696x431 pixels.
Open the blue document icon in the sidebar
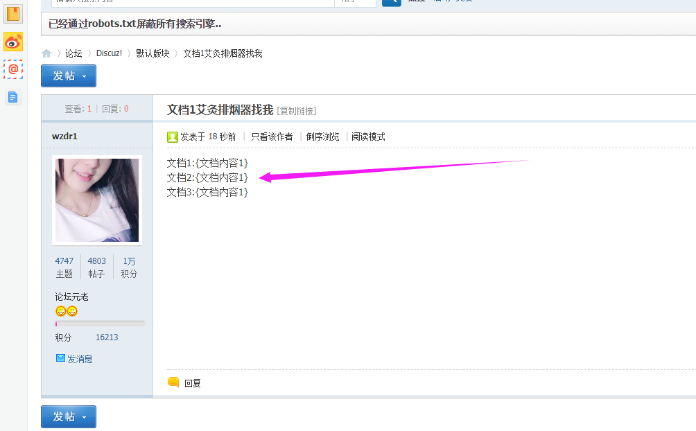12,97
